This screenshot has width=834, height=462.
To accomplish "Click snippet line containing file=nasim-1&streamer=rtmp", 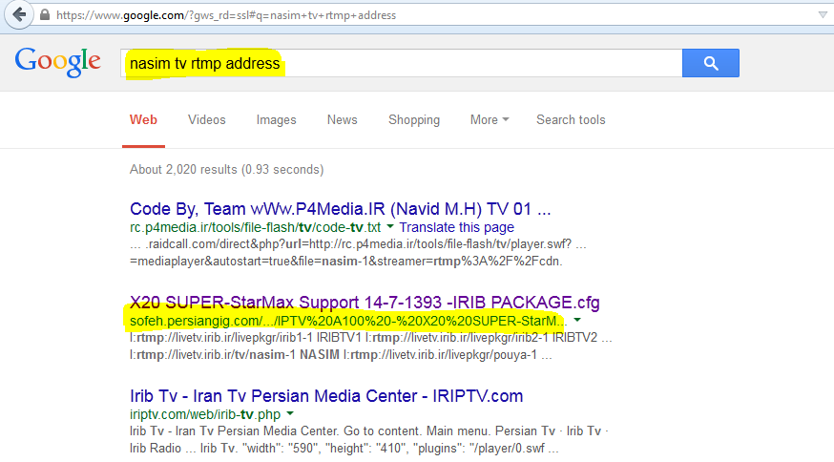I will (x=345, y=262).
